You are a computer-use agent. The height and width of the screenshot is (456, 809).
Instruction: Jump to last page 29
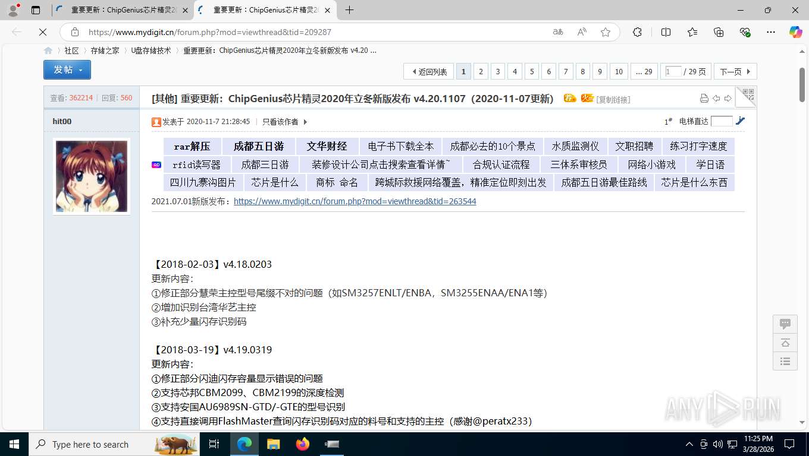pyautogui.click(x=644, y=71)
